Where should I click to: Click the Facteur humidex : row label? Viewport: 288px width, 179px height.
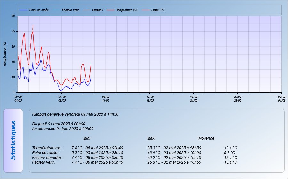coord(48,157)
